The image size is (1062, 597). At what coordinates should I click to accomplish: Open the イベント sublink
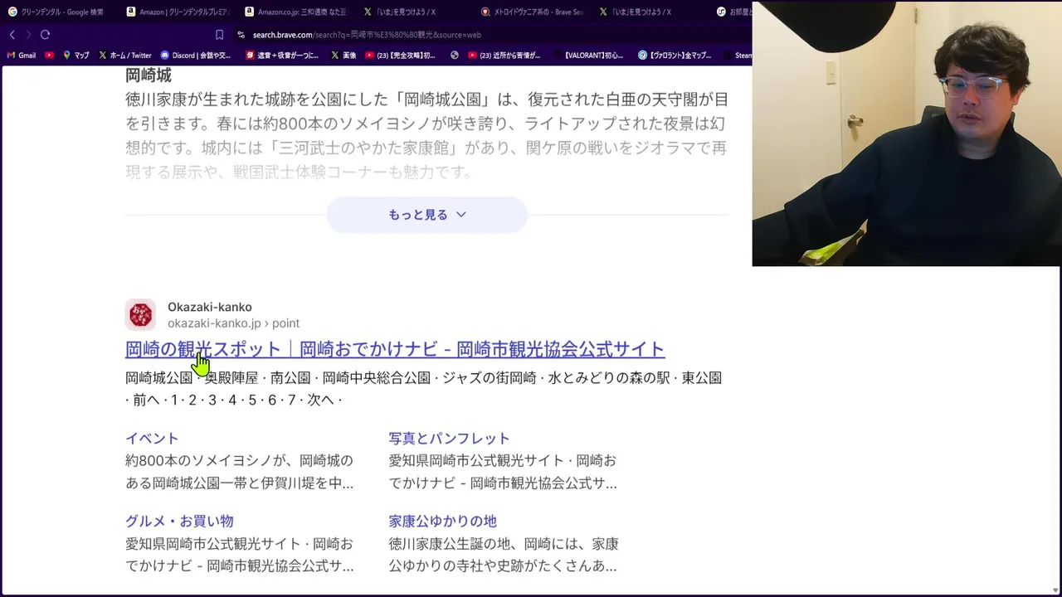pos(152,438)
